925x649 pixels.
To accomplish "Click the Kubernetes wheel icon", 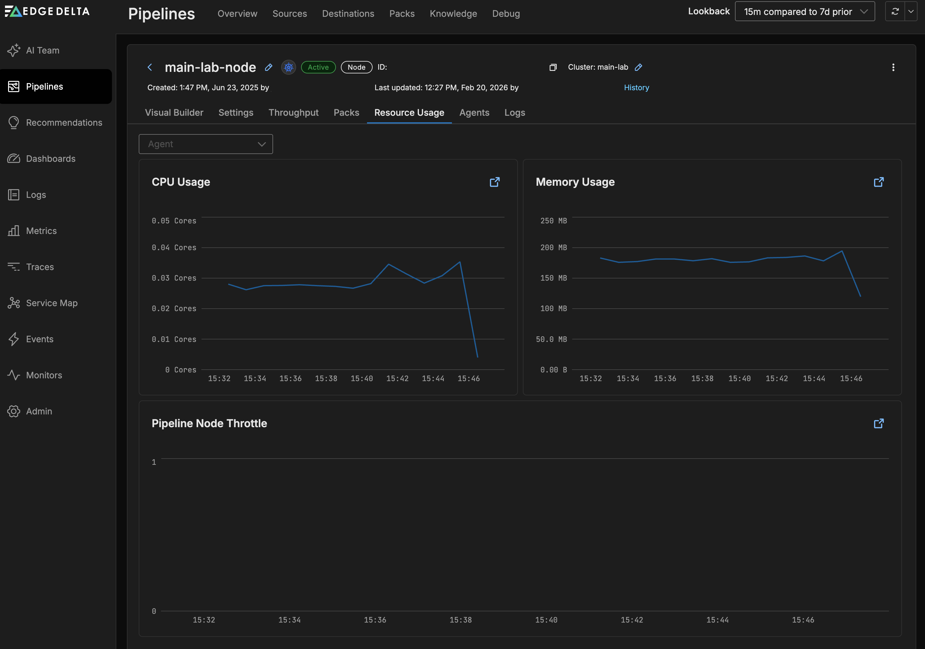I will 288,67.
